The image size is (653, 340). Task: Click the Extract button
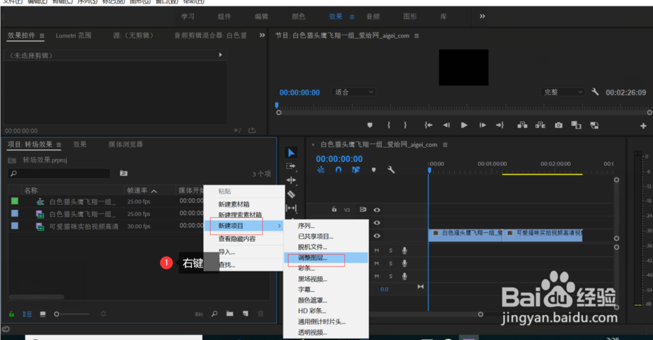point(540,125)
